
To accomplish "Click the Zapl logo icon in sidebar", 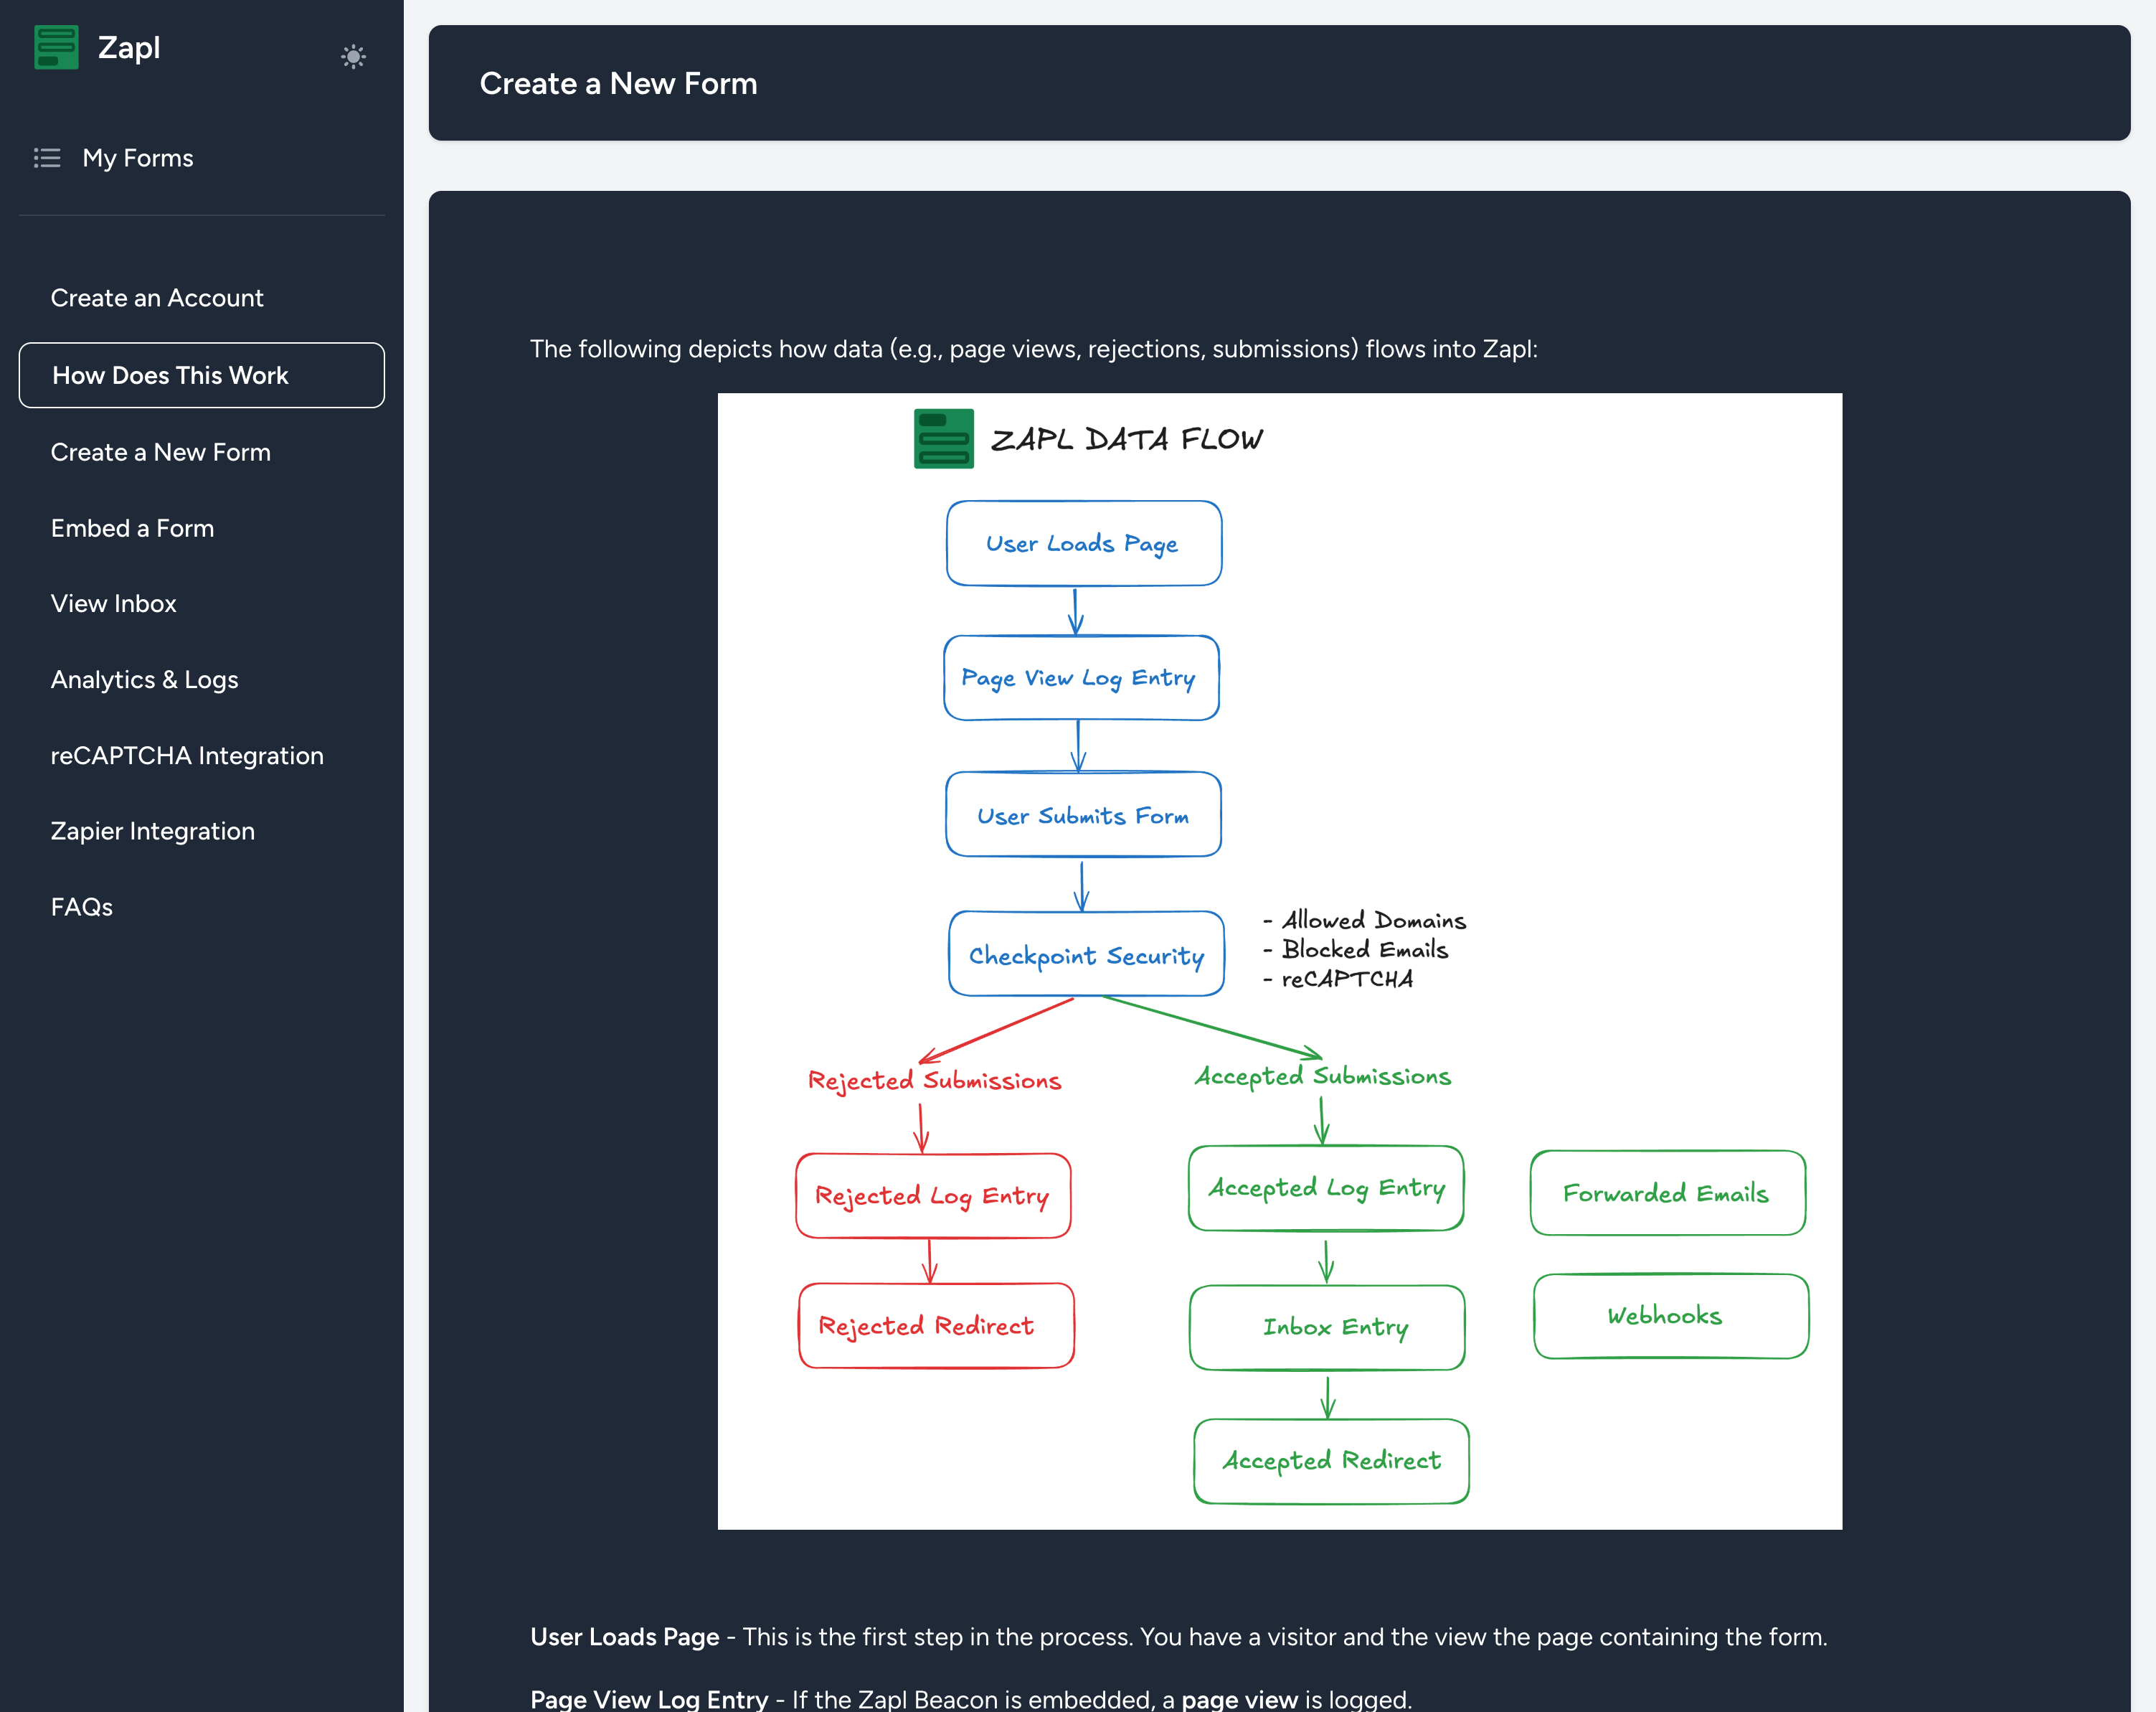I will tap(56, 47).
